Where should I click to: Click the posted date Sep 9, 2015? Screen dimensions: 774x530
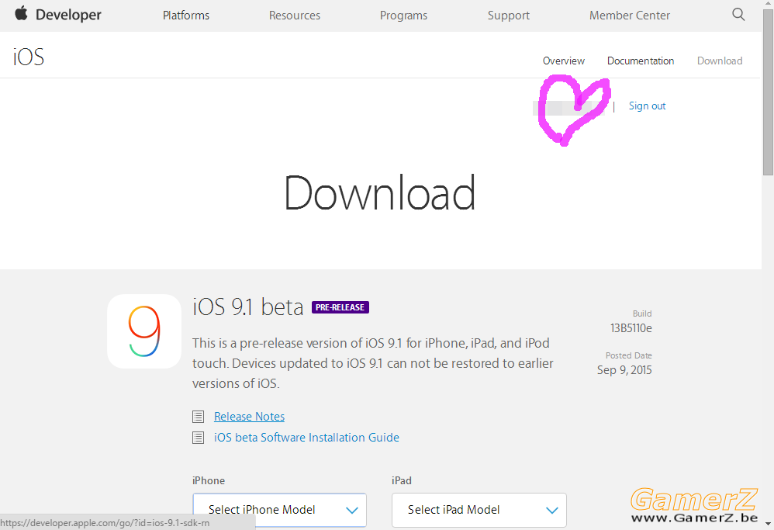624,370
